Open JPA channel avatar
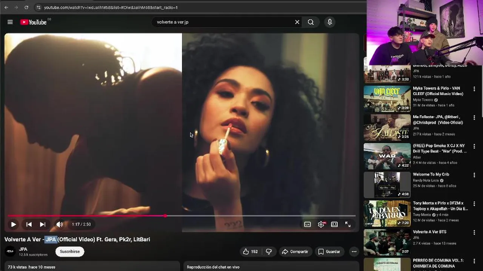The height and width of the screenshot is (271, 483). [x=10, y=251]
